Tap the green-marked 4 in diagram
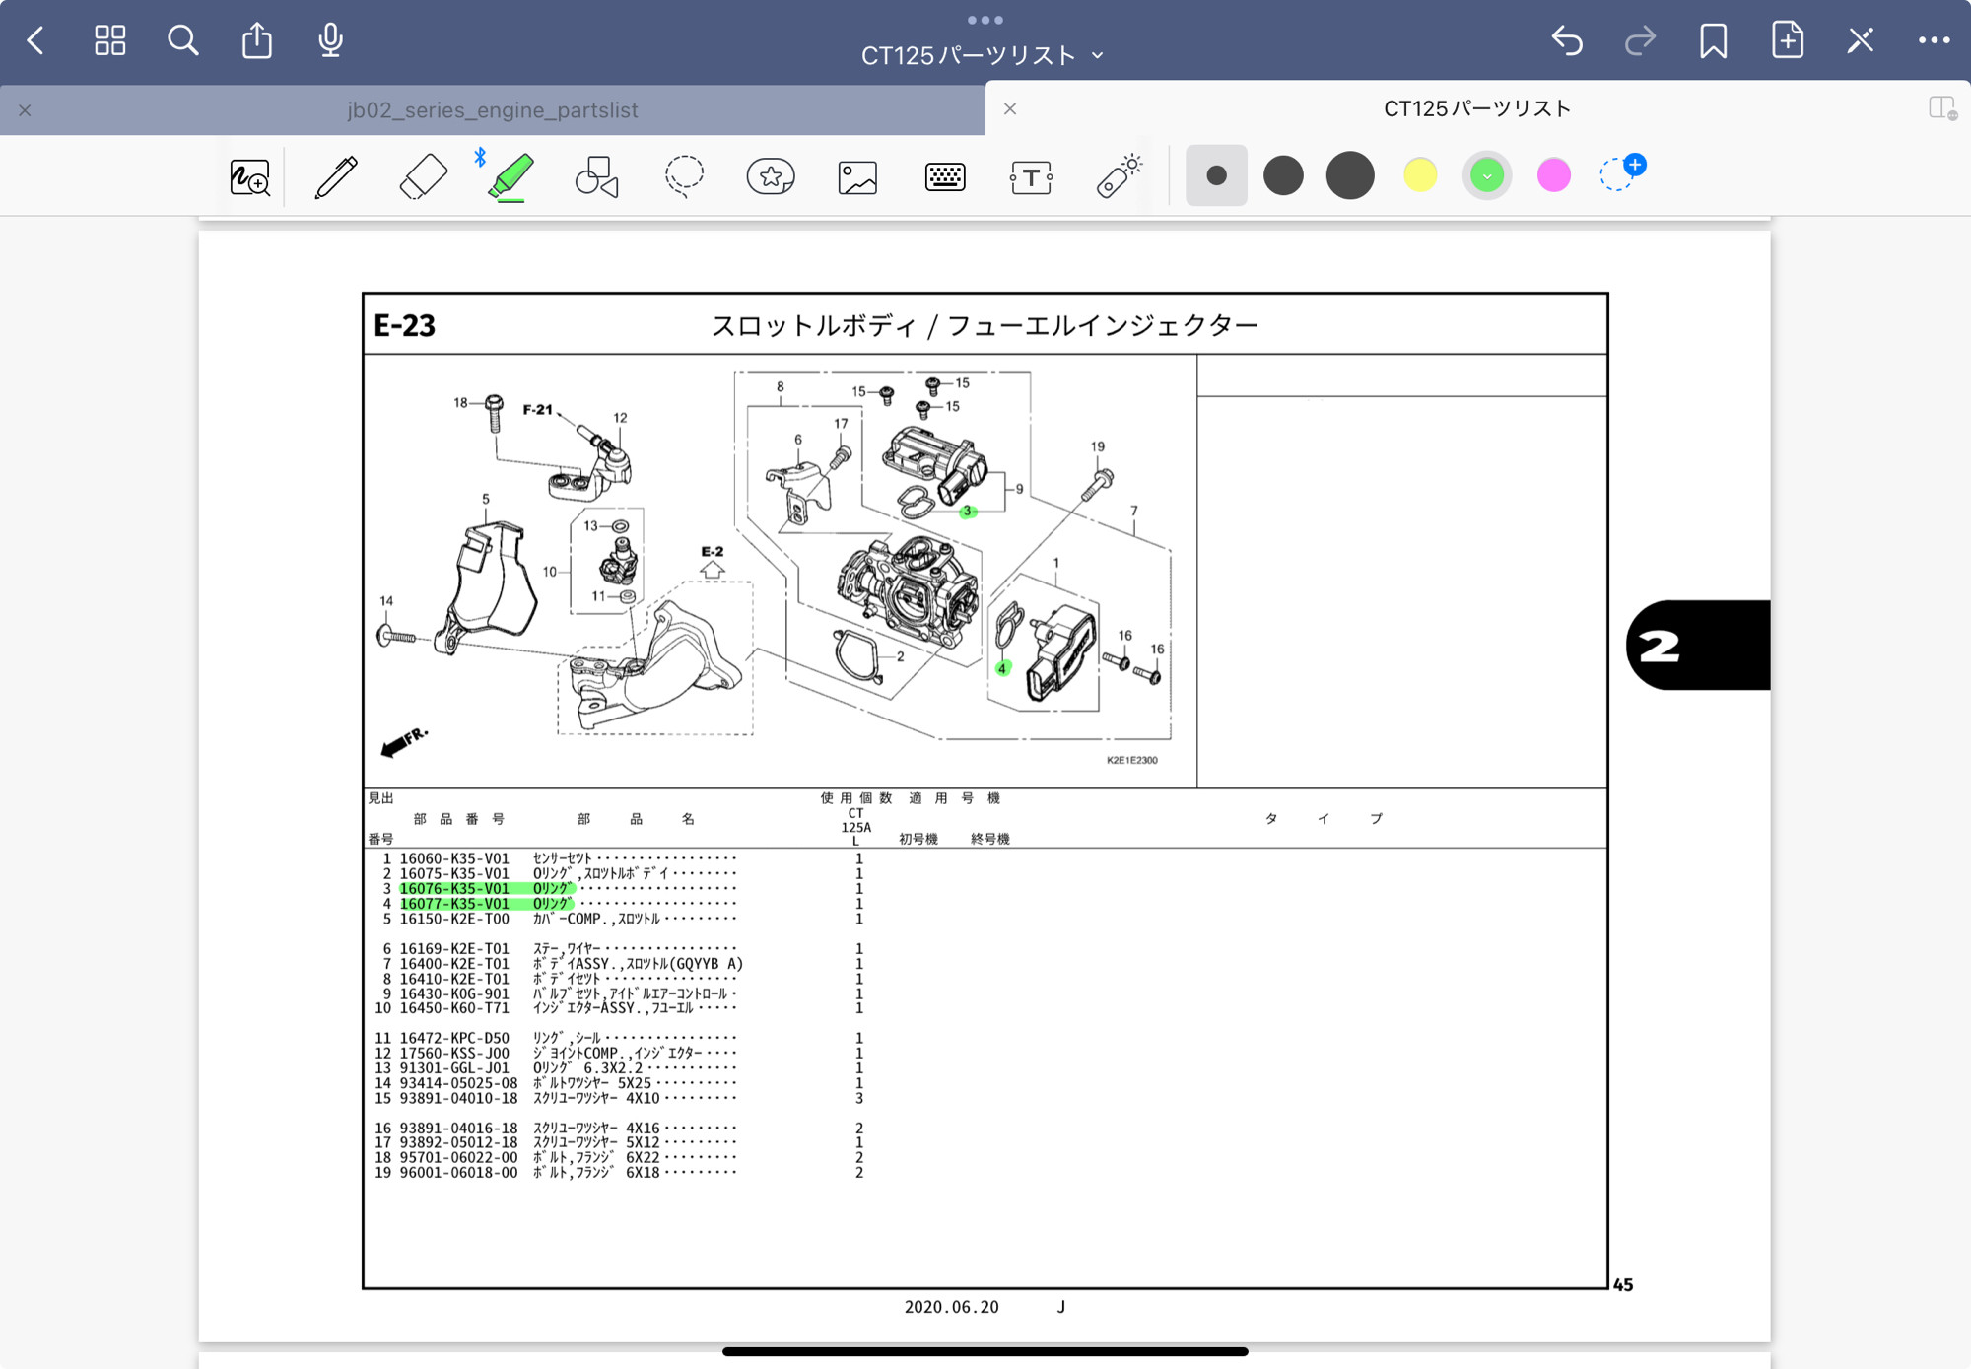 (x=1002, y=668)
